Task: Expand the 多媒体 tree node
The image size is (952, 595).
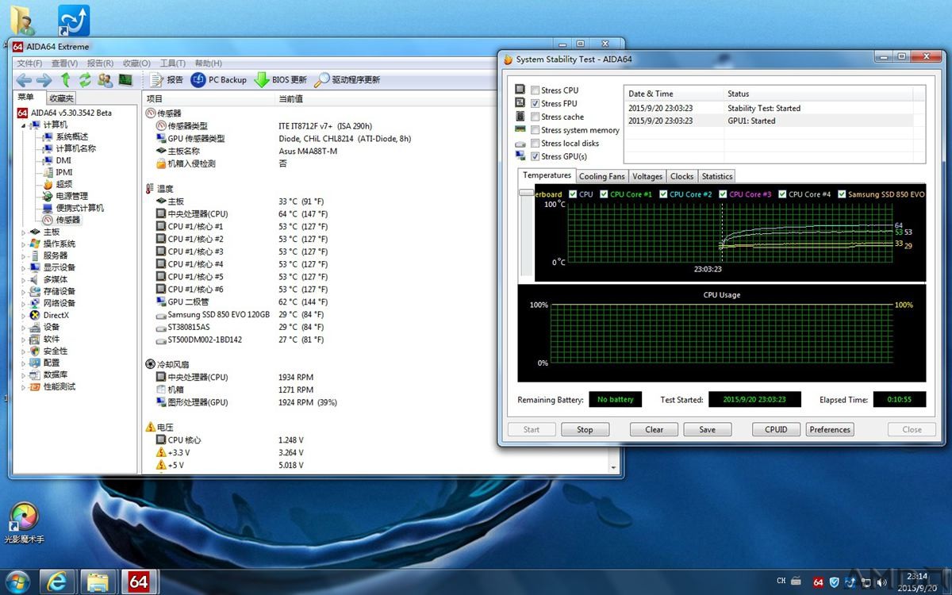Action: click(23, 279)
